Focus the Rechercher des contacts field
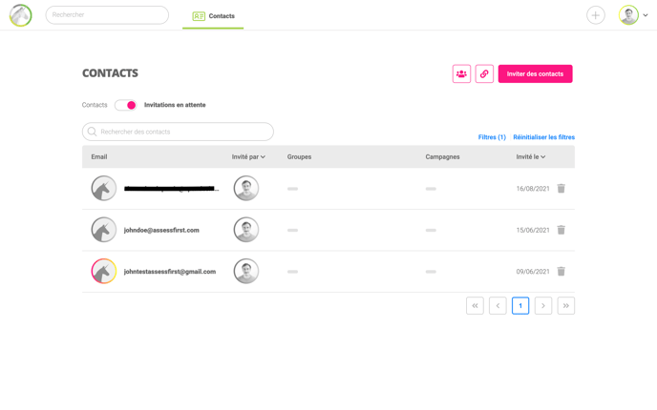 coord(178,132)
